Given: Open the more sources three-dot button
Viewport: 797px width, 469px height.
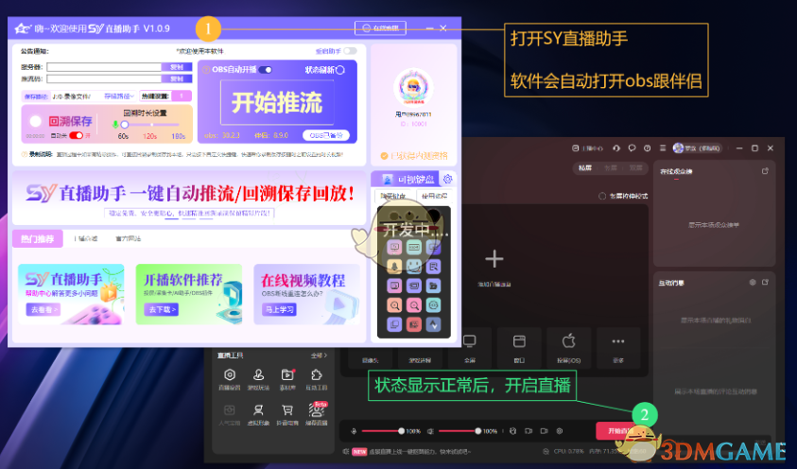Looking at the screenshot, I should [x=618, y=348].
